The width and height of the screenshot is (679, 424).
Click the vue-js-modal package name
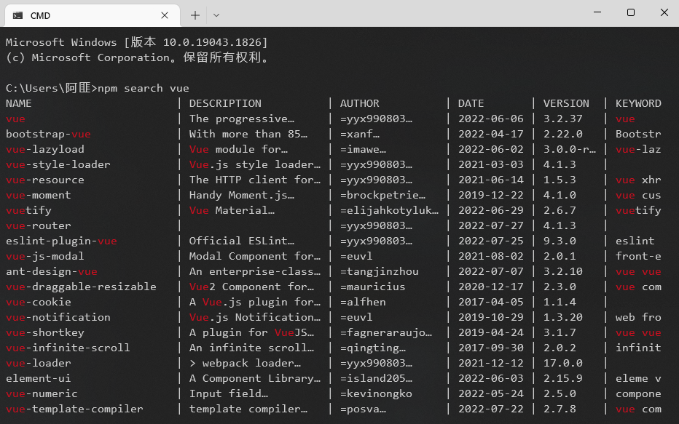(45, 256)
